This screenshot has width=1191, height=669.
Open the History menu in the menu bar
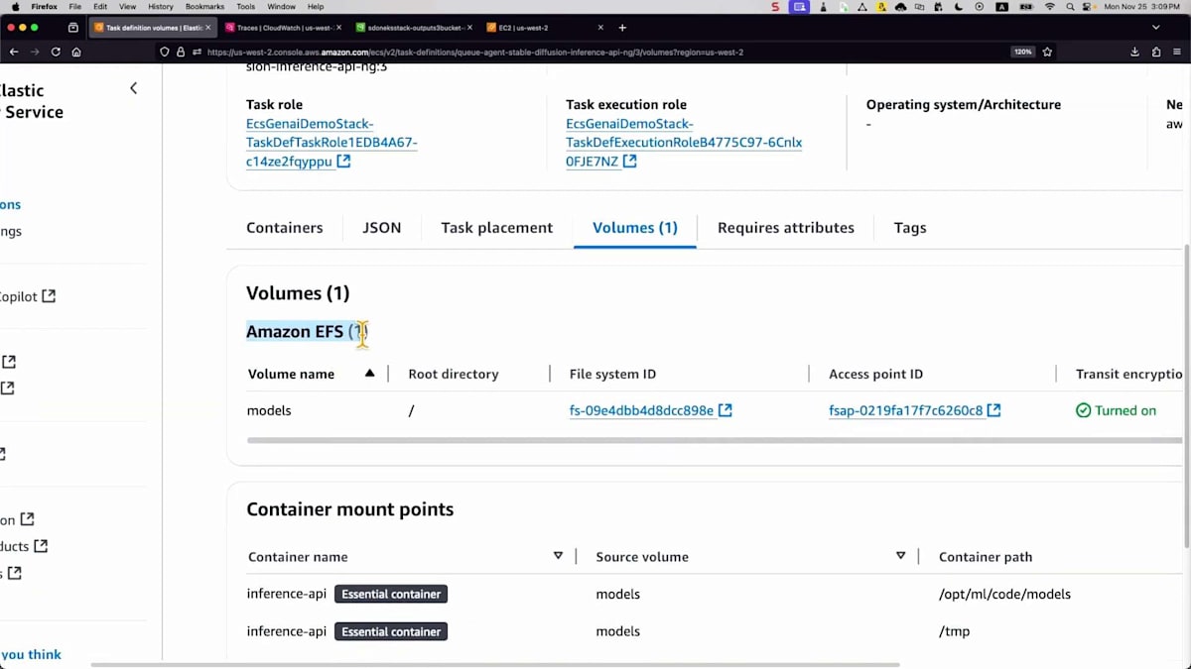(x=160, y=6)
